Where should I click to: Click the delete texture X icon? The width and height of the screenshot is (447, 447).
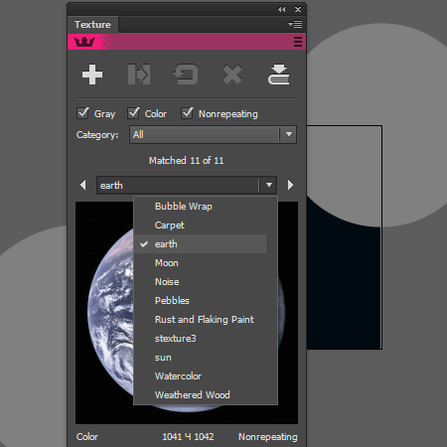[232, 74]
